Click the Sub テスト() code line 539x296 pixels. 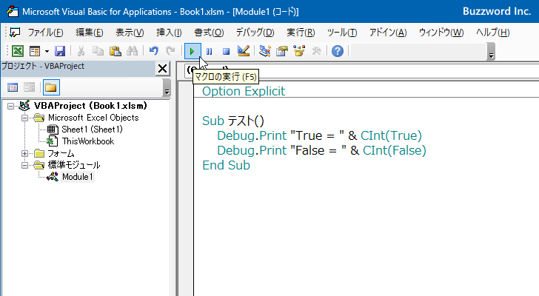click(233, 121)
